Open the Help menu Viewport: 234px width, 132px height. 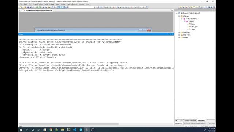coord(87,4)
